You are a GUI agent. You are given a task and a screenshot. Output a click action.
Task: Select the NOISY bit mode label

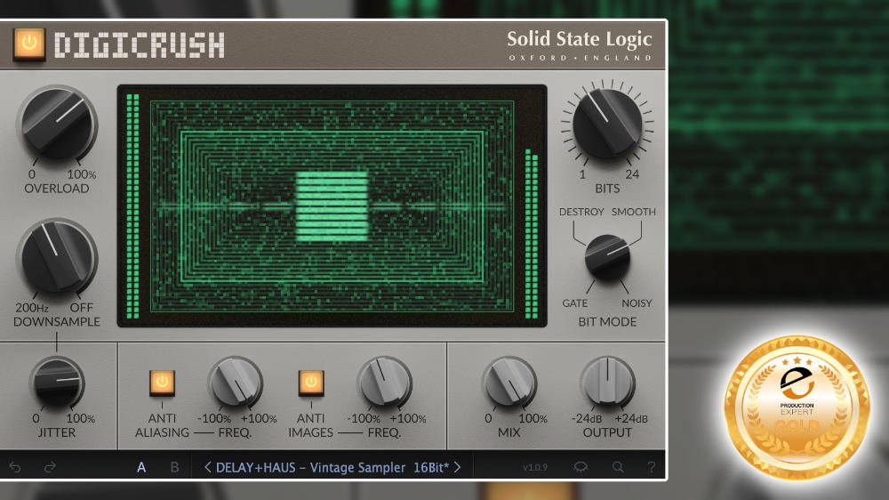pyautogui.click(x=637, y=303)
